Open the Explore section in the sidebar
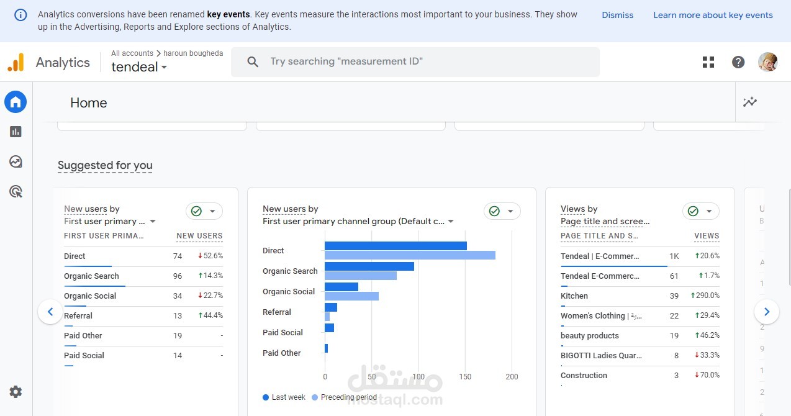The height and width of the screenshot is (416, 791). click(15, 161)
